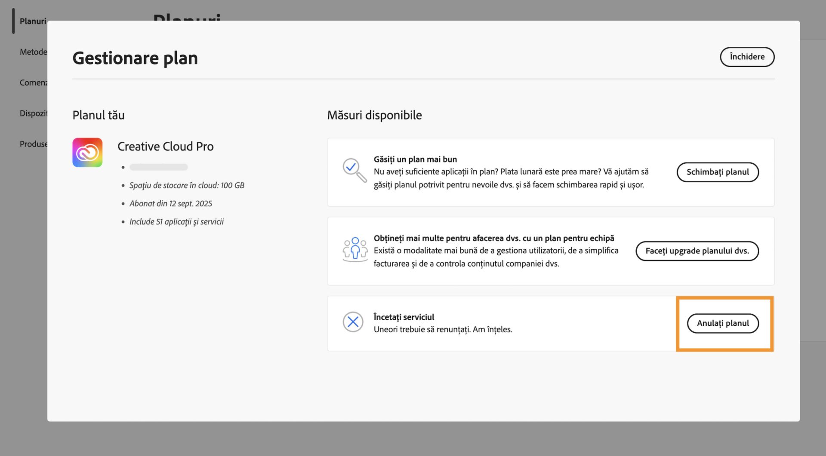Click the Abonat din 12 sept. 2025 line

[x=171, y=203]
